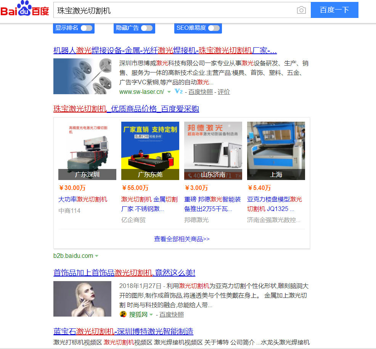Toggle 显示排名 switch
Screen dimensions: 376x349
click(x=86, y=28)
